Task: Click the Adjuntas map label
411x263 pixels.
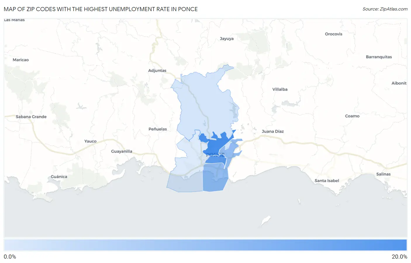Action: point(157,71)
